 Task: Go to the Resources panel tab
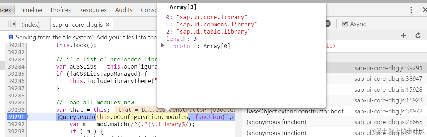(93, 10)
